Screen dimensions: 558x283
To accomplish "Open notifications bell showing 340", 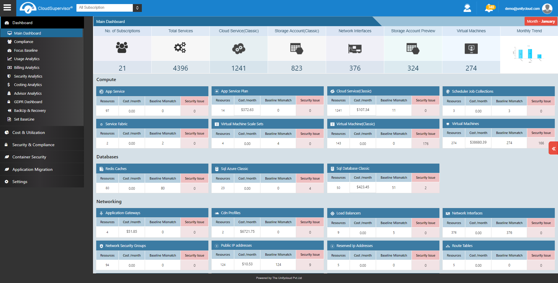I will pyautogui.click(x=489, y=8).
